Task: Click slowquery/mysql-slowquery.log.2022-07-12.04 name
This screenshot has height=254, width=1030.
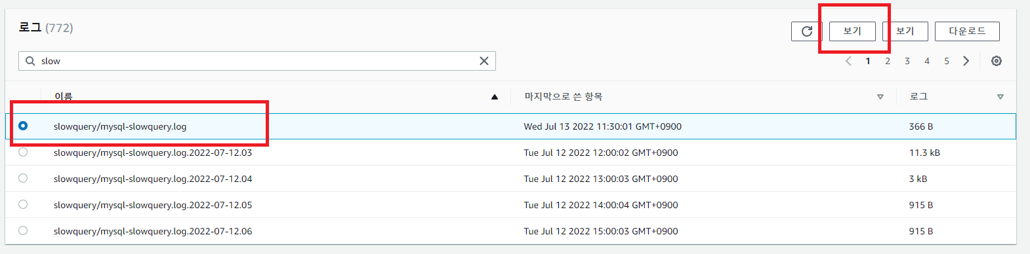Action: (153, 179)
